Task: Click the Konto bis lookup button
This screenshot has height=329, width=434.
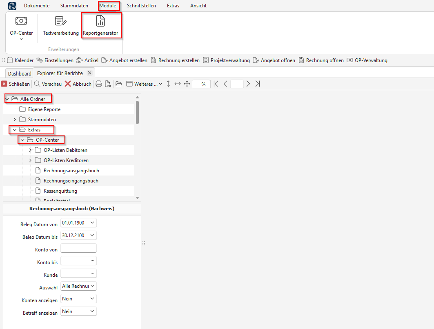Action: [92, 261]
